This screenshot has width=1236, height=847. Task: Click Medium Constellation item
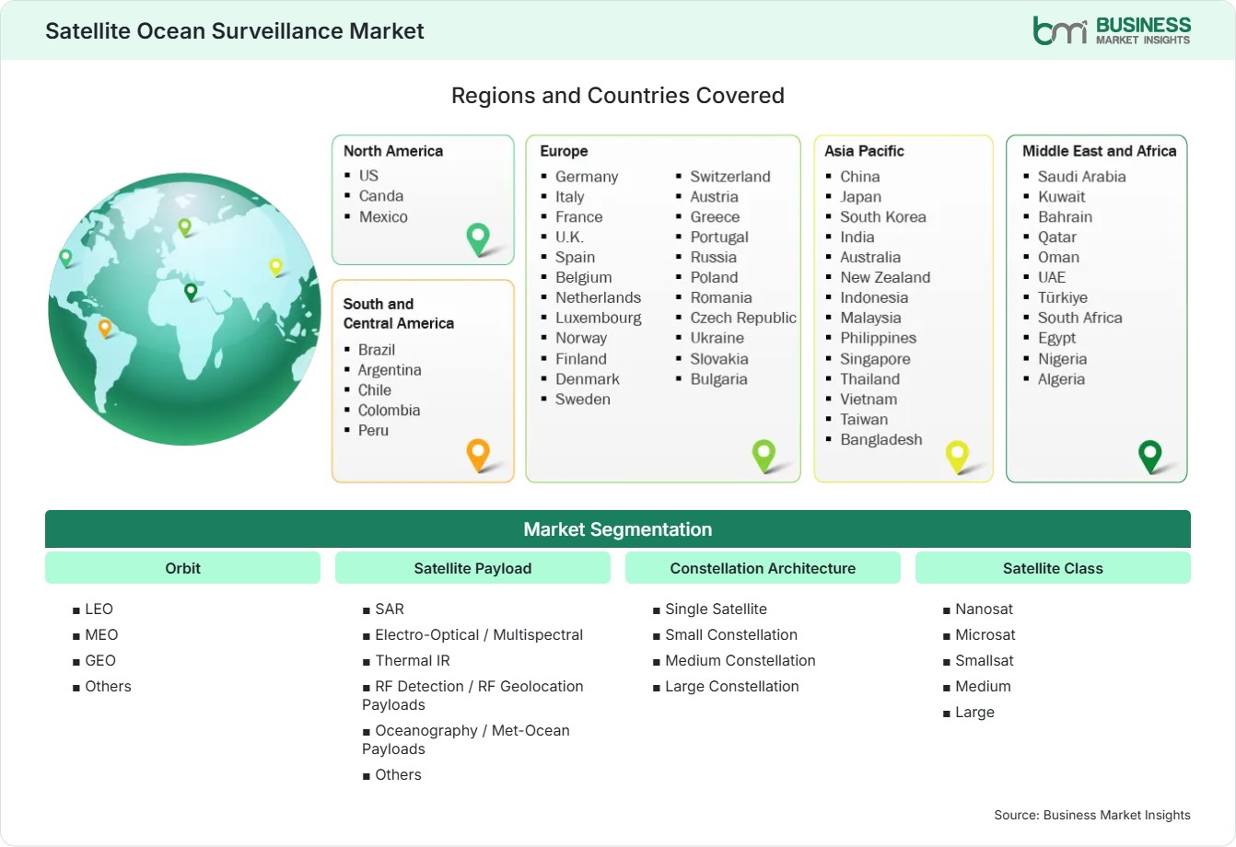(x=740, y=661)
